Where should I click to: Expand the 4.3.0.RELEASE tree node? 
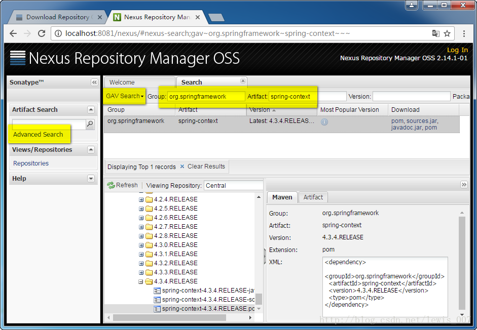pos(141,245)
